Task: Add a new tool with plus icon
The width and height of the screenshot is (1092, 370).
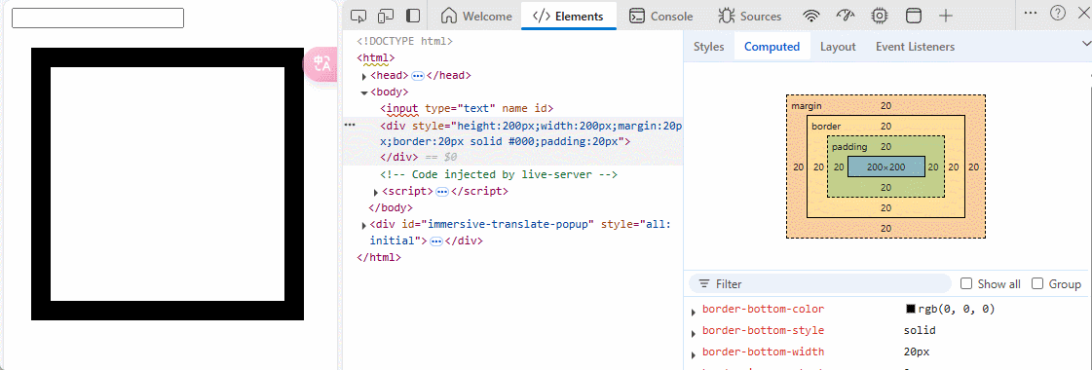Action: point(945,16)
